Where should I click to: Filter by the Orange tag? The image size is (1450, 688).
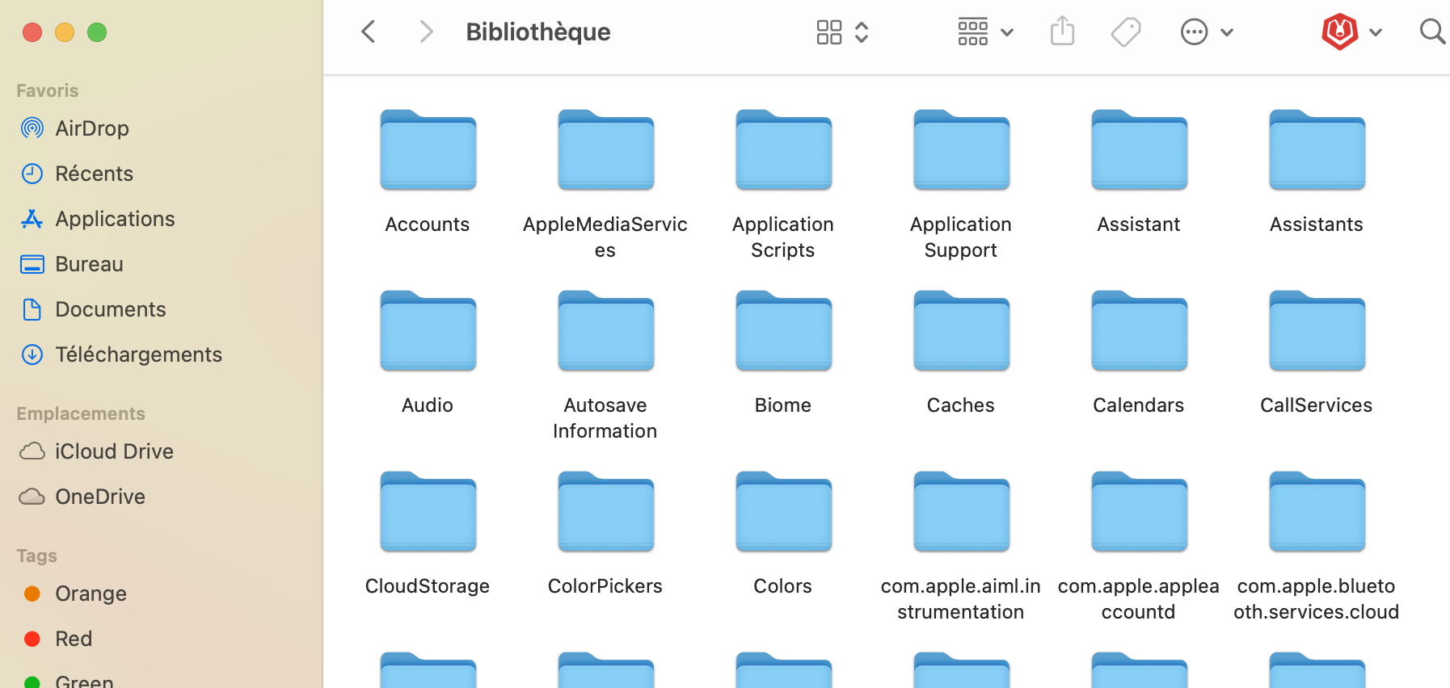[91, 594]
